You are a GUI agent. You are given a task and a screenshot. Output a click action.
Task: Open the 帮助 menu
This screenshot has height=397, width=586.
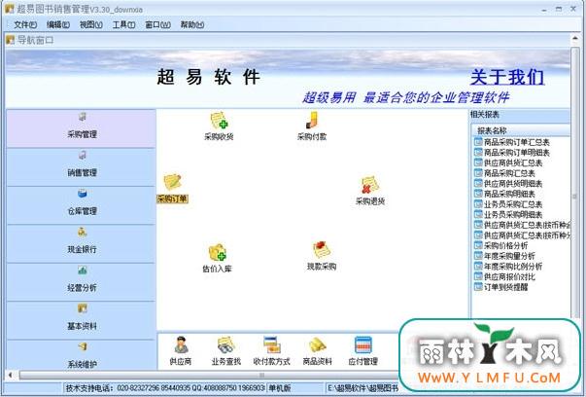(x=192, y=24)
